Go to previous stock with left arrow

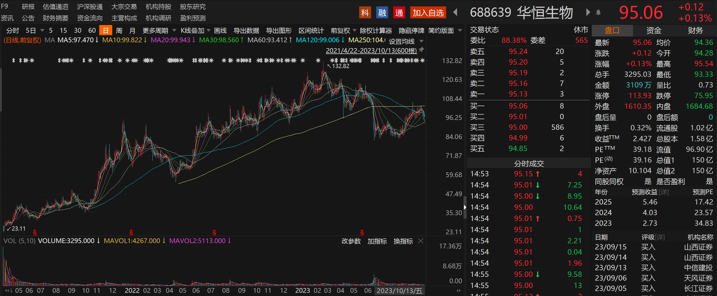click(x=455, y=12)
